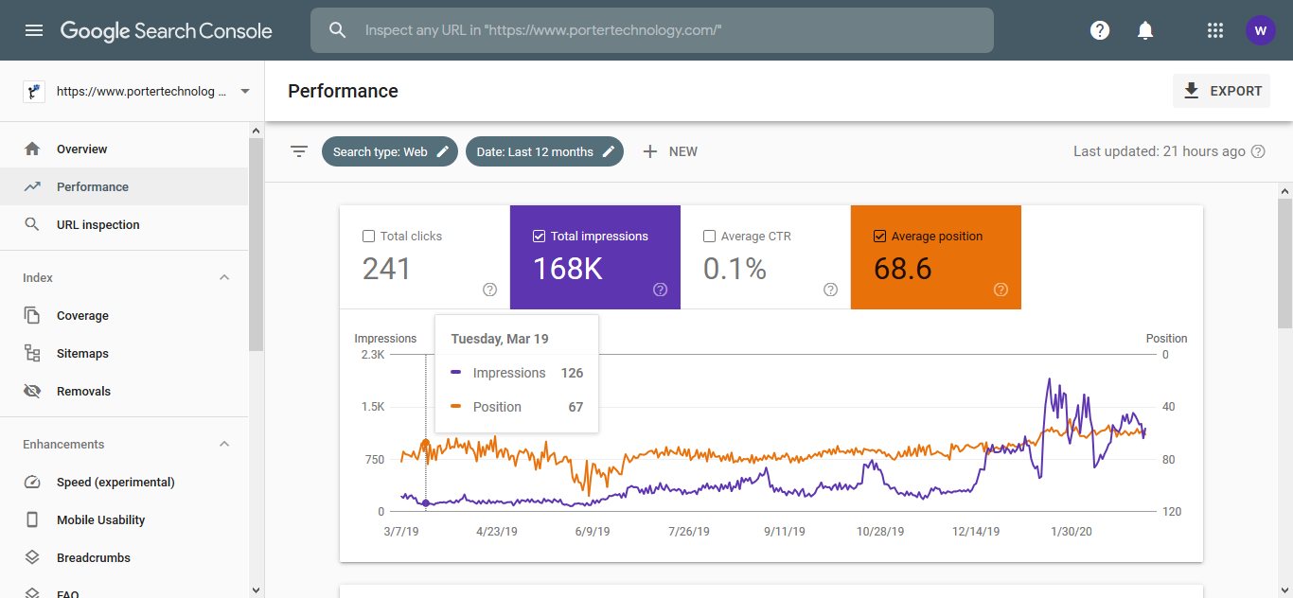Open the Overview page
This screenshot has height=598, width=1293.
point(124,149)
